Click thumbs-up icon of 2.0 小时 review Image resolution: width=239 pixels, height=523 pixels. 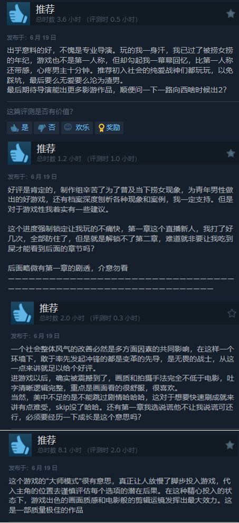(x=22, y=313)
